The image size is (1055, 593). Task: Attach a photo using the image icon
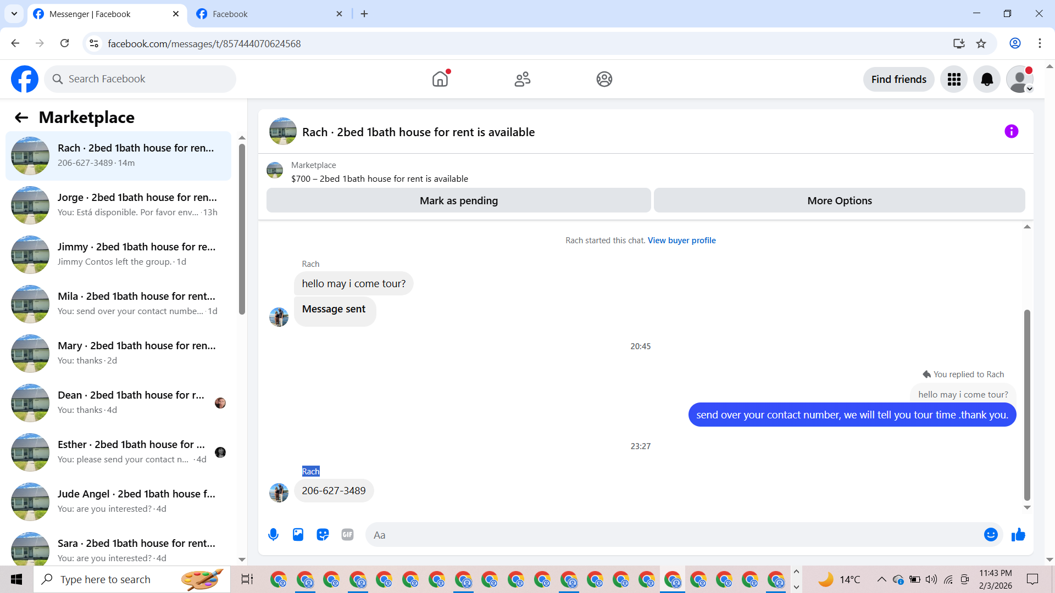[x=298, y=535]
